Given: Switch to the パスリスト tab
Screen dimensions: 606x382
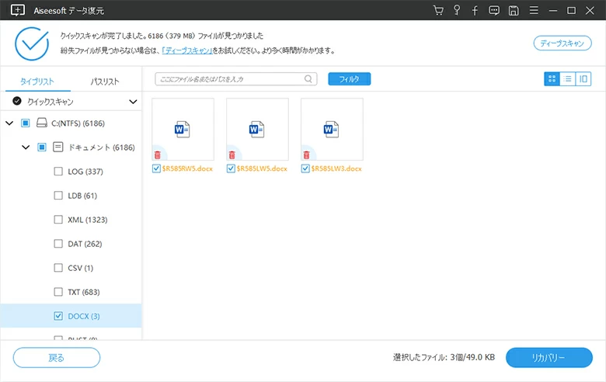Looking at the screenshot, I should coord(104,82).
